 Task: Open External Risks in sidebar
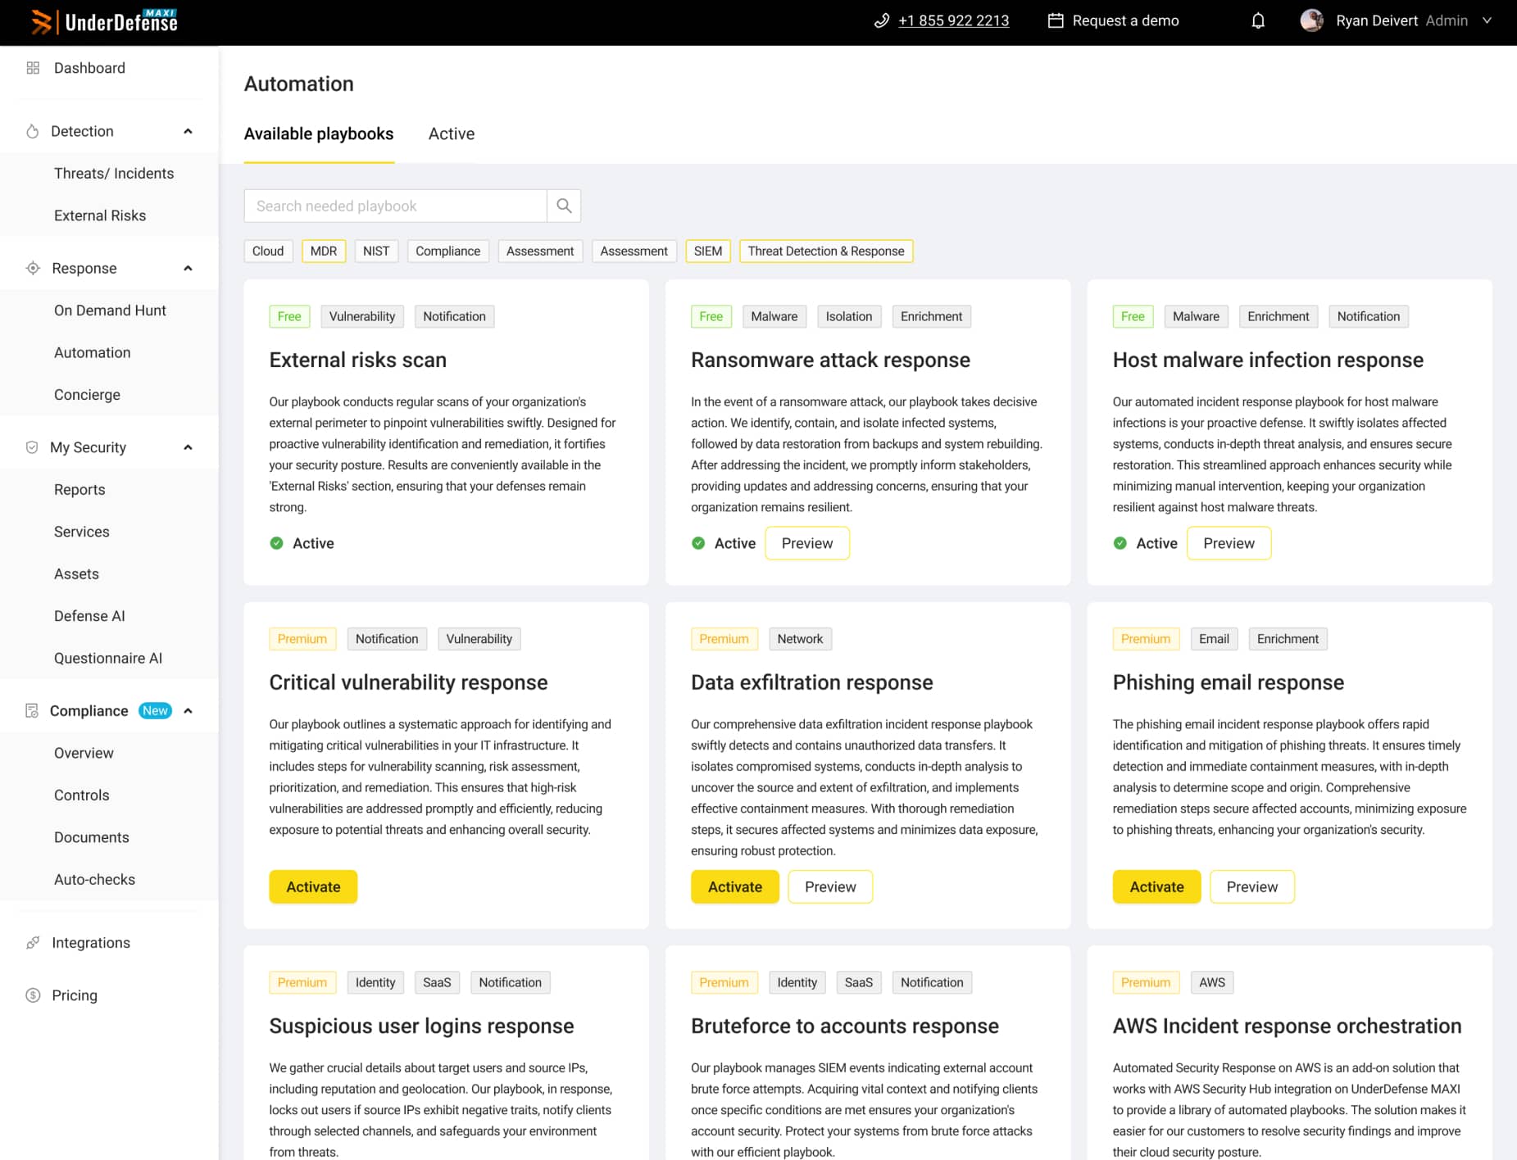100,215
